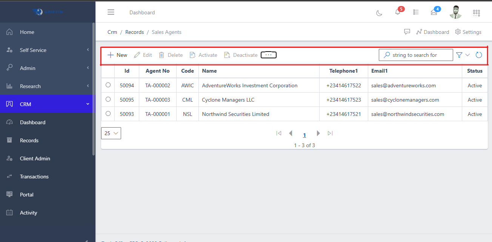Toggle dark mode moon icon
The height and width of the screenshot is (242, 492).
(379, 13)
